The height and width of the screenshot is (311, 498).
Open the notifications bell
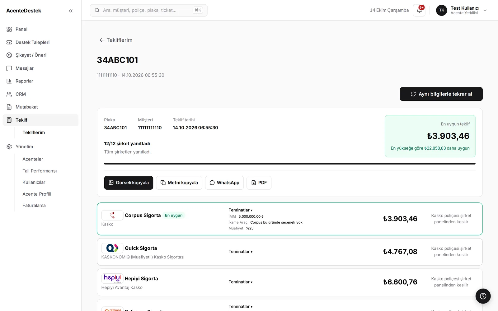point(419,10)
